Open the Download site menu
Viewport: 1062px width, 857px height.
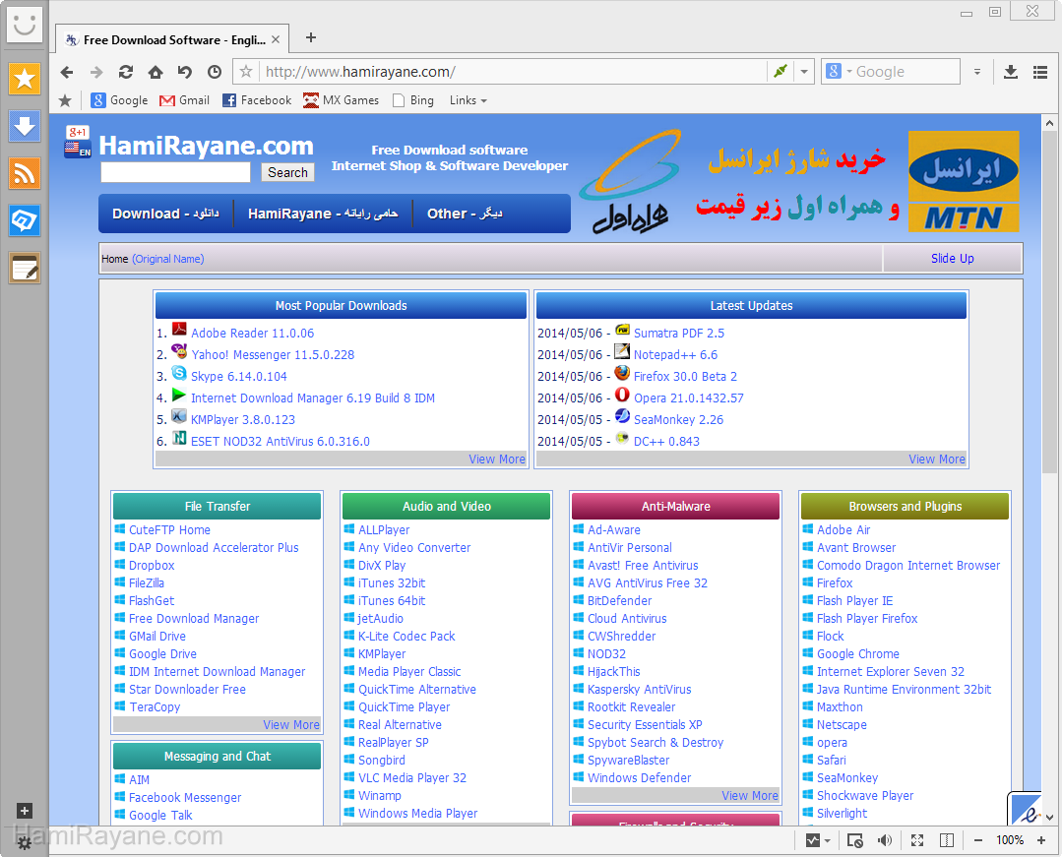pyautogui.click(x=166, y=214)
